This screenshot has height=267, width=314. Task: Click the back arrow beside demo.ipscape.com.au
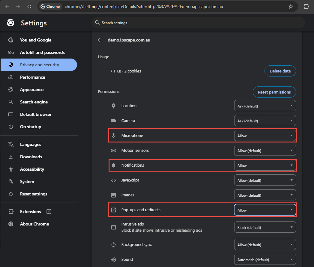pyautogui.click(x=100, y=40)
